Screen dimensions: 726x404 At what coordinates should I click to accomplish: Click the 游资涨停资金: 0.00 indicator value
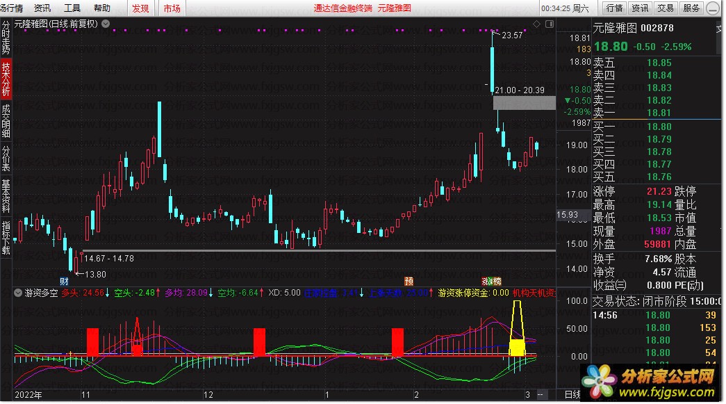[473, 293]
